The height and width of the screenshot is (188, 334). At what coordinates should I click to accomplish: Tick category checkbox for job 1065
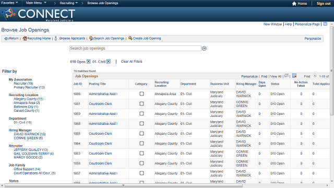point(141,134)
